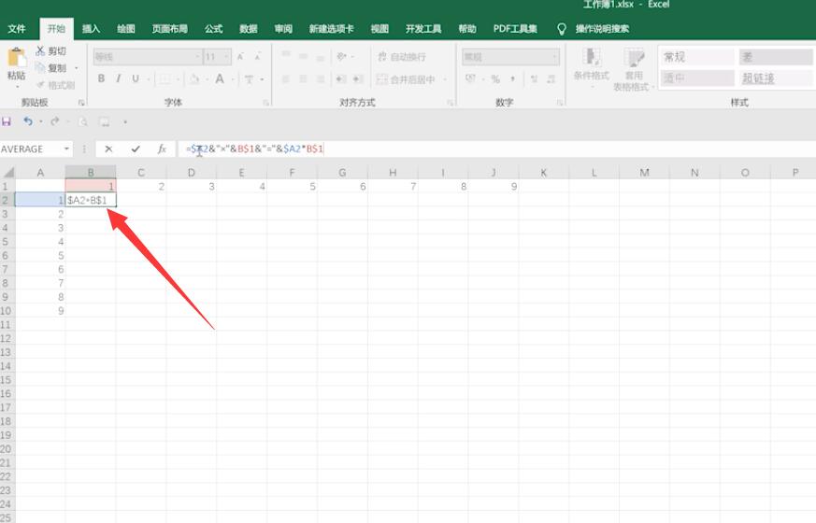The height and width of the screenshot is (523, 816).
Task: Open the number format dropdown (常规)
Action: coord(555,57)
